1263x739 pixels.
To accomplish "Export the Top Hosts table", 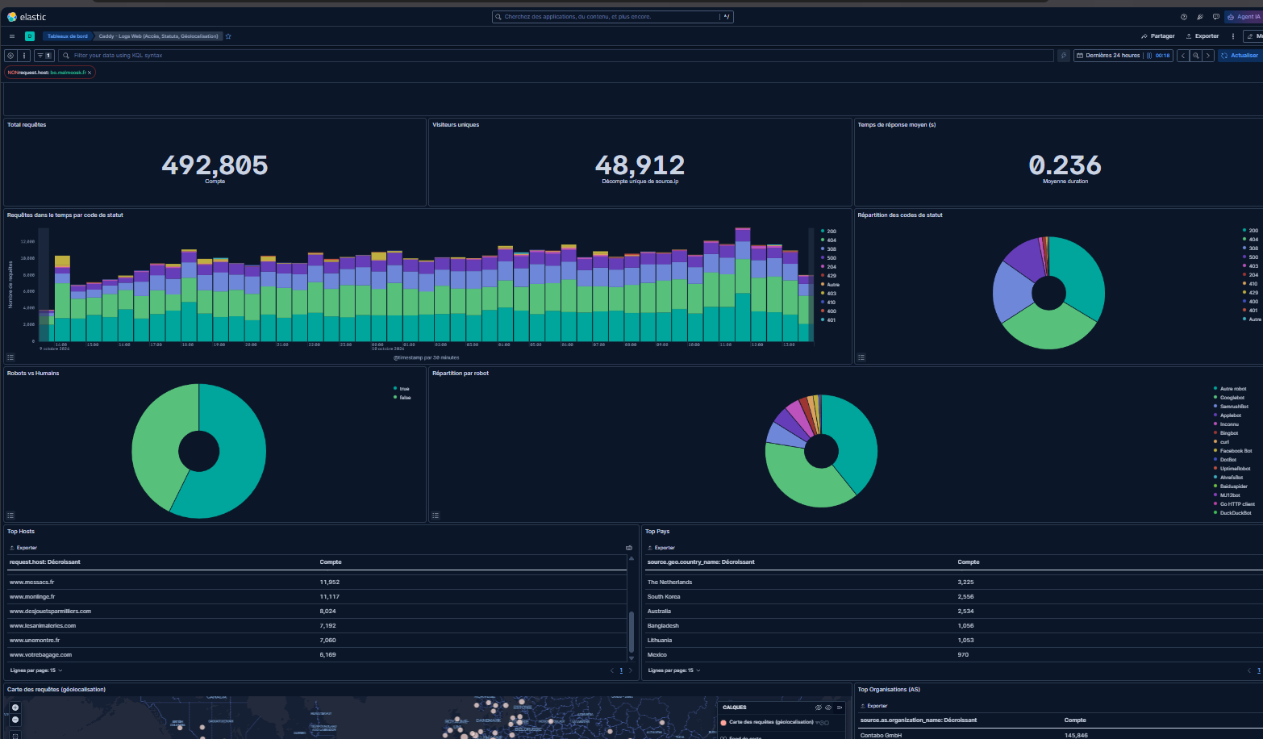I will pos(23,548).
